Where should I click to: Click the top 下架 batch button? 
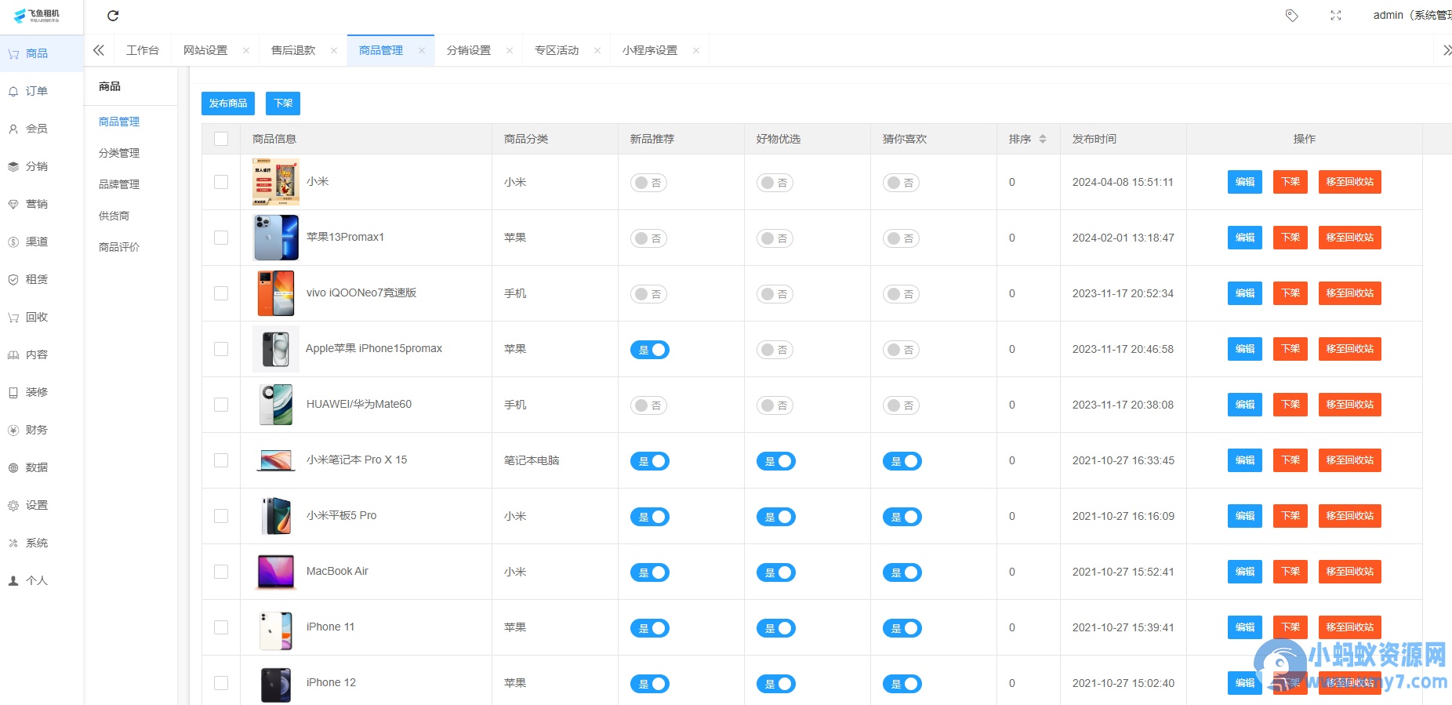coord(283,104)
